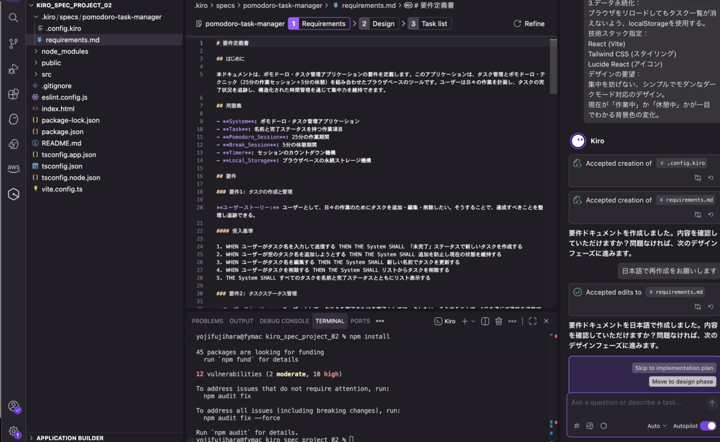Screen dimensions: 720x442
Task: Maximize the terminal panel size
Action: (532, 321)
